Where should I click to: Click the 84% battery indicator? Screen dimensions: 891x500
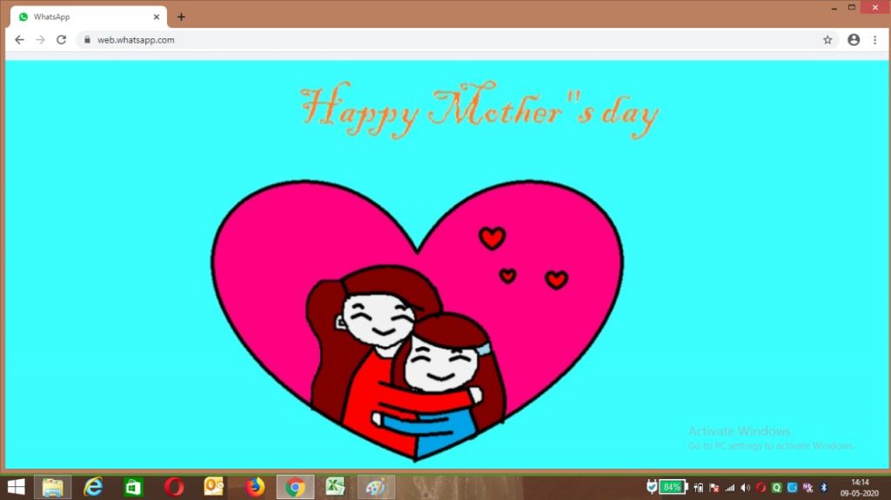click(673, 487)
